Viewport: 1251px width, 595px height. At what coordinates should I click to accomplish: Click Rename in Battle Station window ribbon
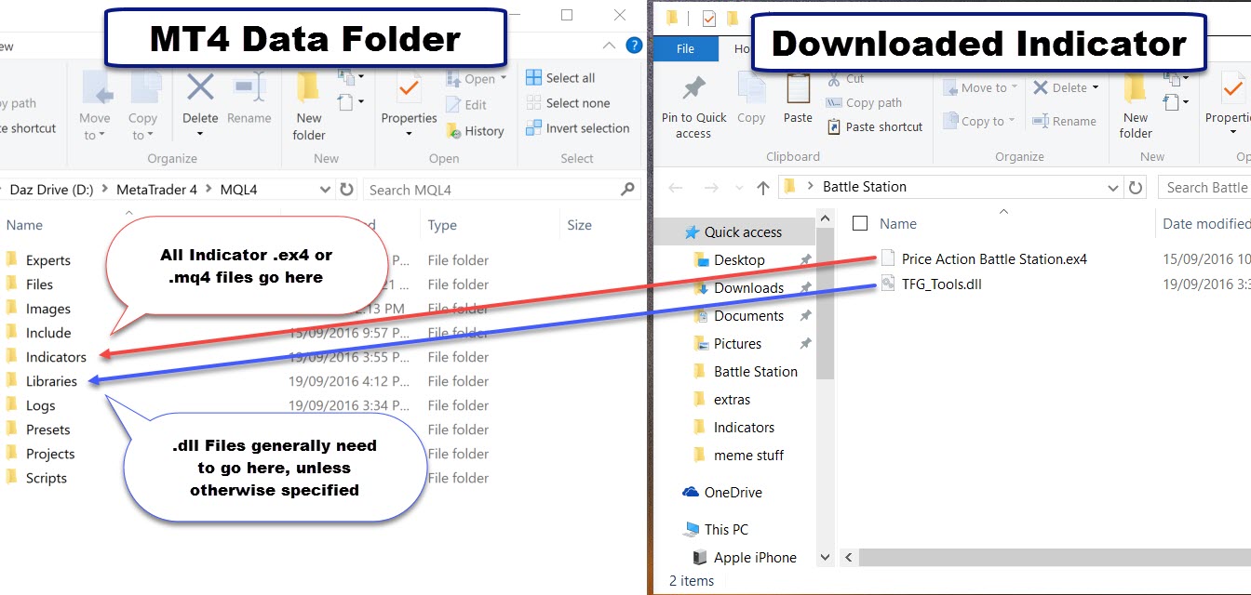1064,121
